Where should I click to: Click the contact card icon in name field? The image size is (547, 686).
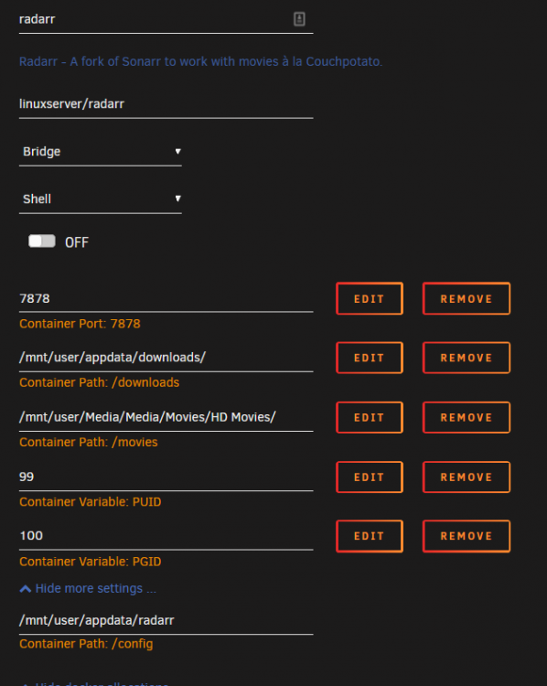(299, 19)
